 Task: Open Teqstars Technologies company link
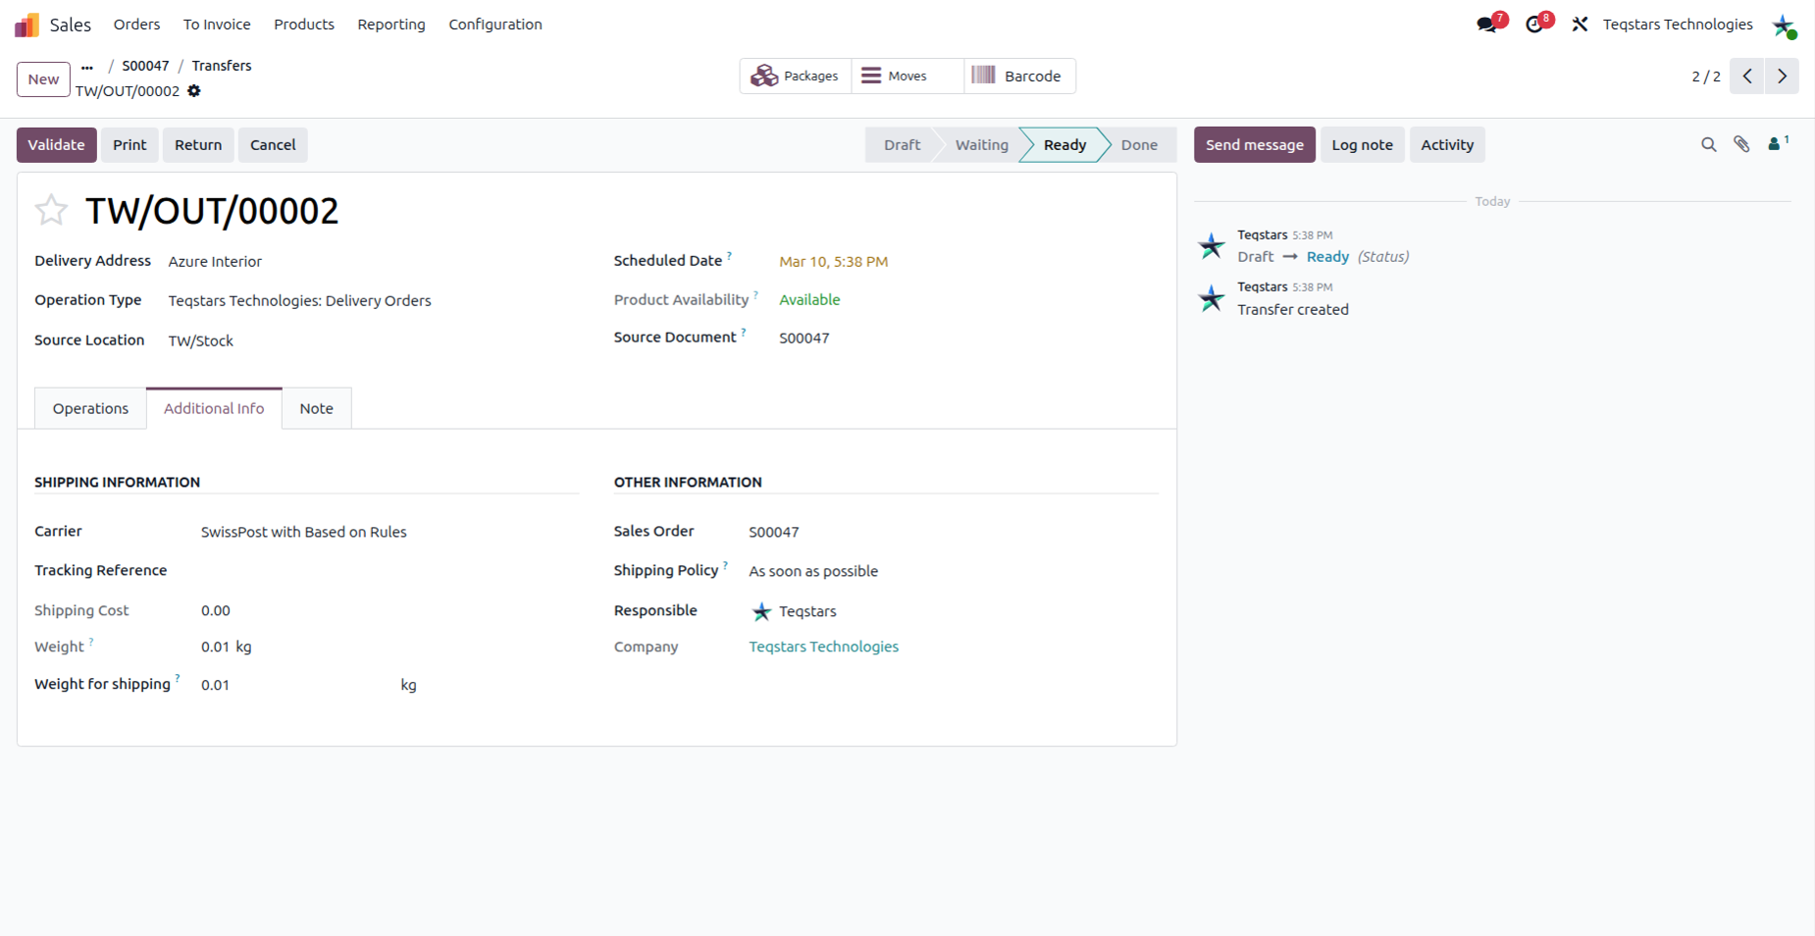[x=824, y=647]
